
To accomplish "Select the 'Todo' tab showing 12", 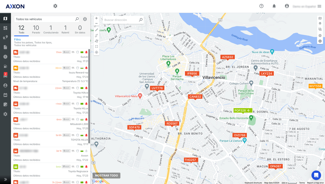I will pos(21,30).
